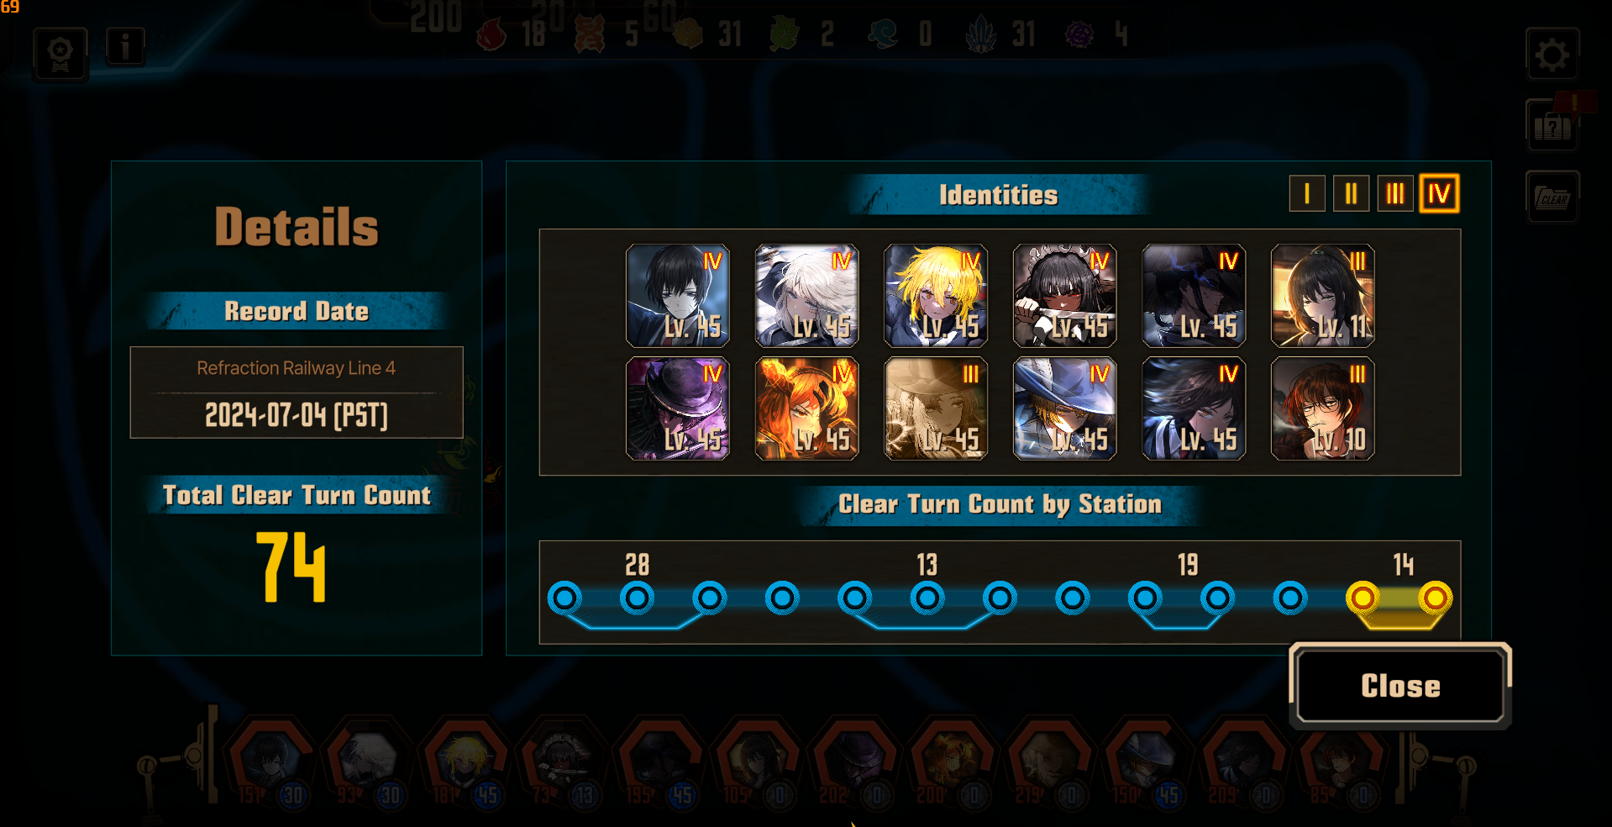Select the Lv. 11 identity portrait
1612x827 pixels.
1323,296
